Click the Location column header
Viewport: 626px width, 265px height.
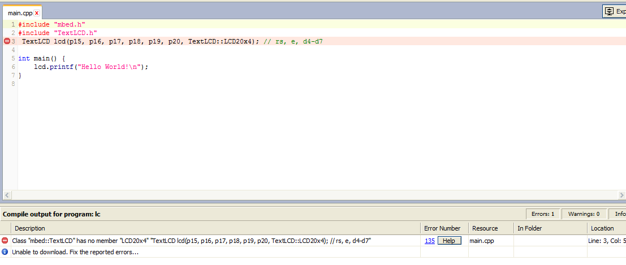coord(602,228)
